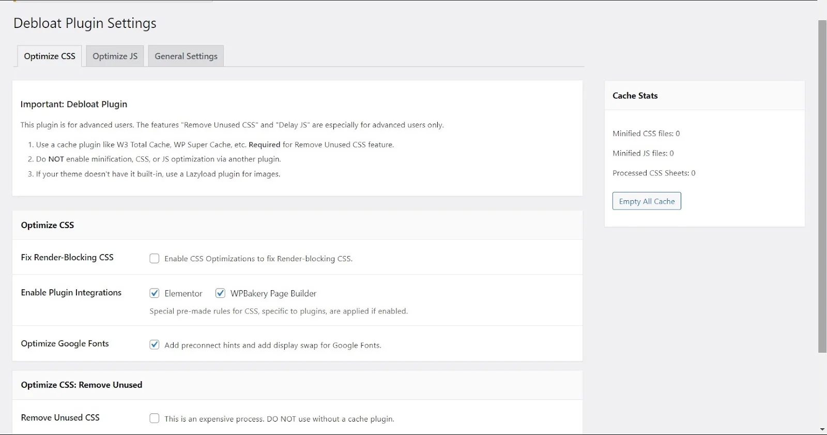Click the 'Optimize CSS: Remove Unused' section header

click(82, 385)
